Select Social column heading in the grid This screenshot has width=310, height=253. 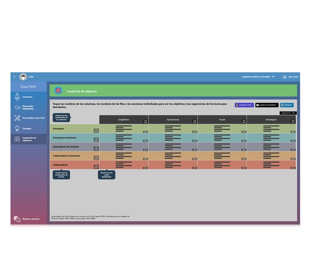222,120
